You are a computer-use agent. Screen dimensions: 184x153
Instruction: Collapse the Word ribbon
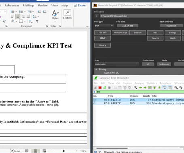(x=87, y=26)
